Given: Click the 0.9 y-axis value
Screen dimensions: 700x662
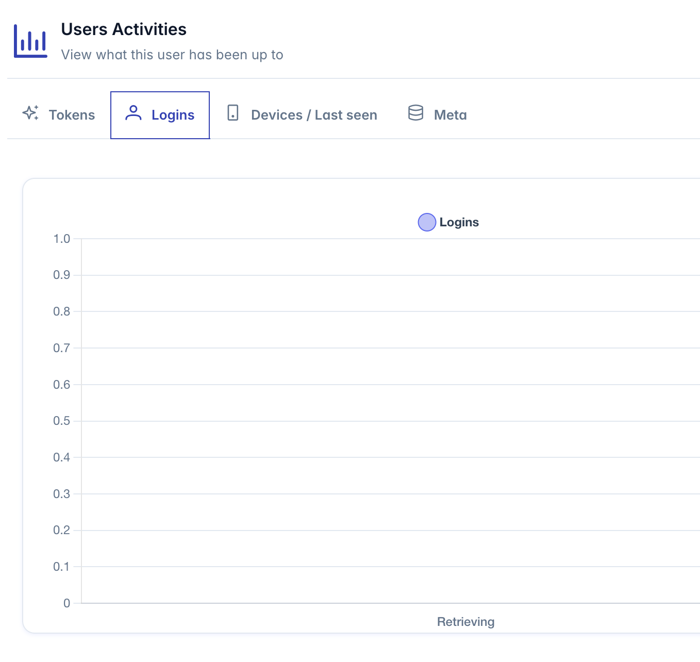Looking at the screenshot, I should tap(61, 275).
